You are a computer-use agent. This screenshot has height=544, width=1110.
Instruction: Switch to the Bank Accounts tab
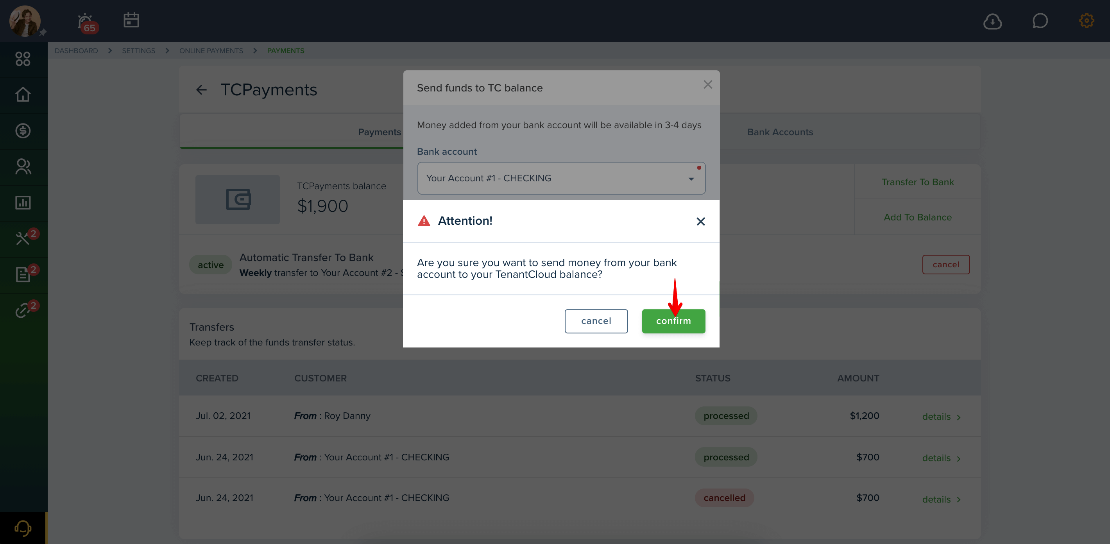(780, 132)
